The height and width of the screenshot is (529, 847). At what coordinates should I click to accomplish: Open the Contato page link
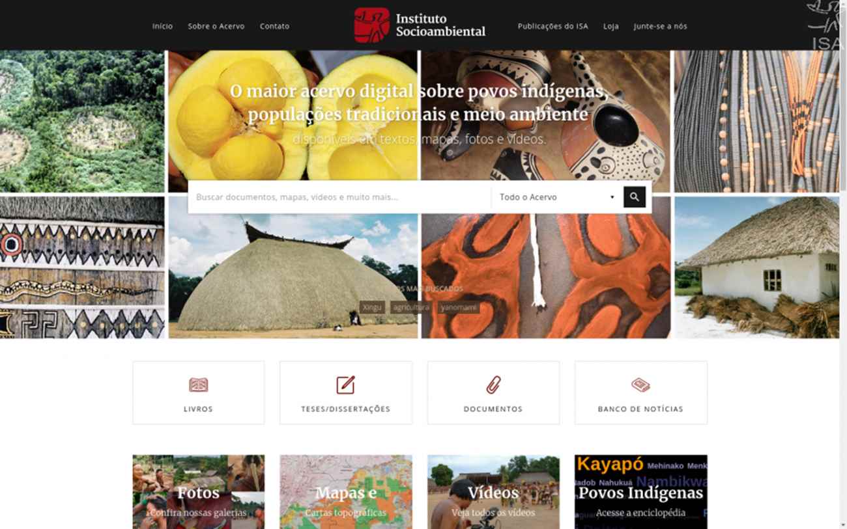point(274,26)
